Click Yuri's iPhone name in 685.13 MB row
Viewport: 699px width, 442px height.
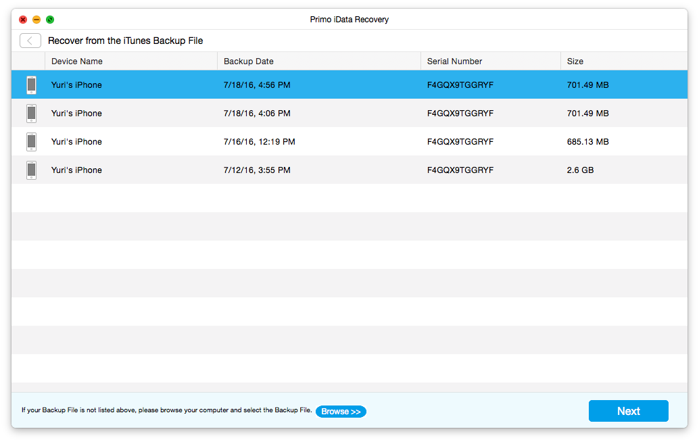click(x=76, y=142)
